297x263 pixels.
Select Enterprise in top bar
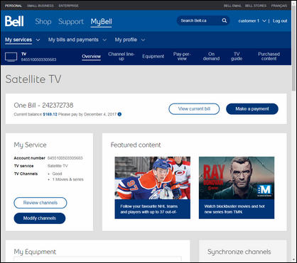[x=68, y=6]
